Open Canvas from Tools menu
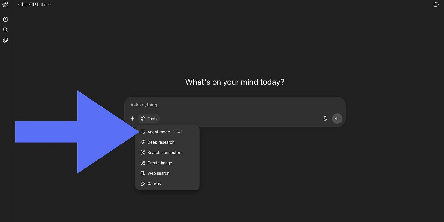444x222 pixels. (167, 183)
